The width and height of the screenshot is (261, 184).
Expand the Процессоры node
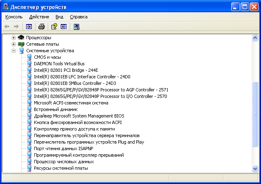[13, 38]
